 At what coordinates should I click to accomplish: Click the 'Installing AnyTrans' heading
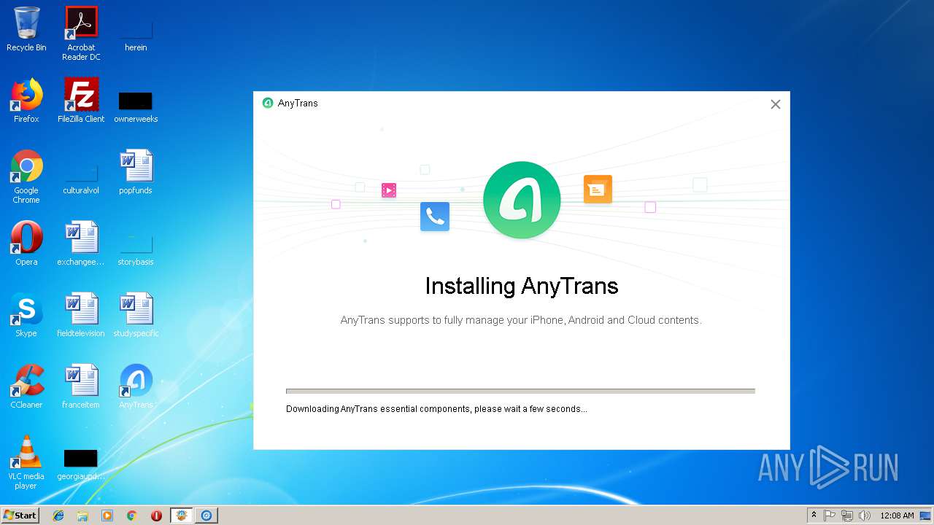tap(522, 286)
